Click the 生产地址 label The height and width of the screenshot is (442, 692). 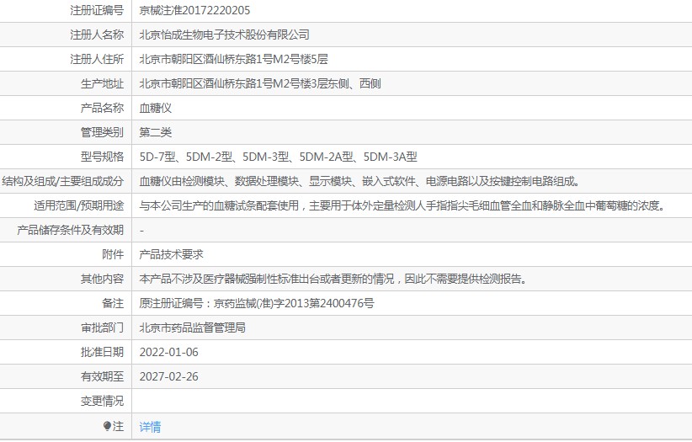[102, 83]
